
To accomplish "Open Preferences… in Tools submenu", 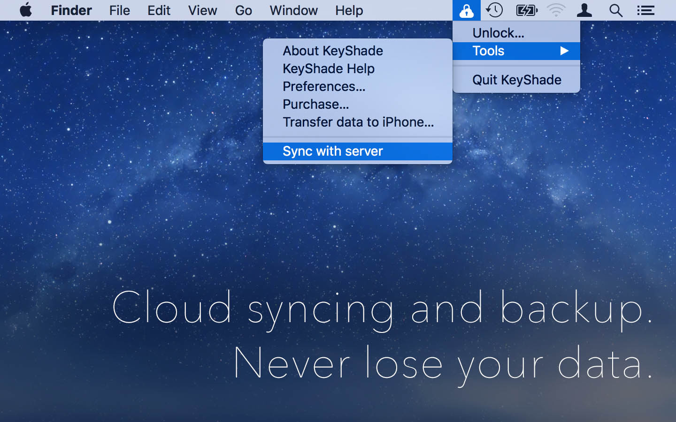I will tap(358, 86).
